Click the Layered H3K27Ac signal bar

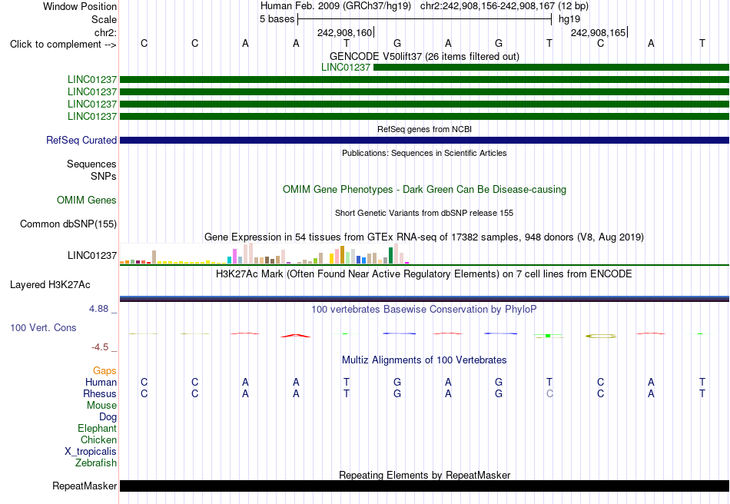(424, 299)
